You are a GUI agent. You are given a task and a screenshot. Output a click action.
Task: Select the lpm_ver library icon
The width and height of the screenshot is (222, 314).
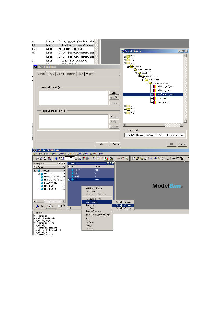pyautogui.click(x=155, y=98)
